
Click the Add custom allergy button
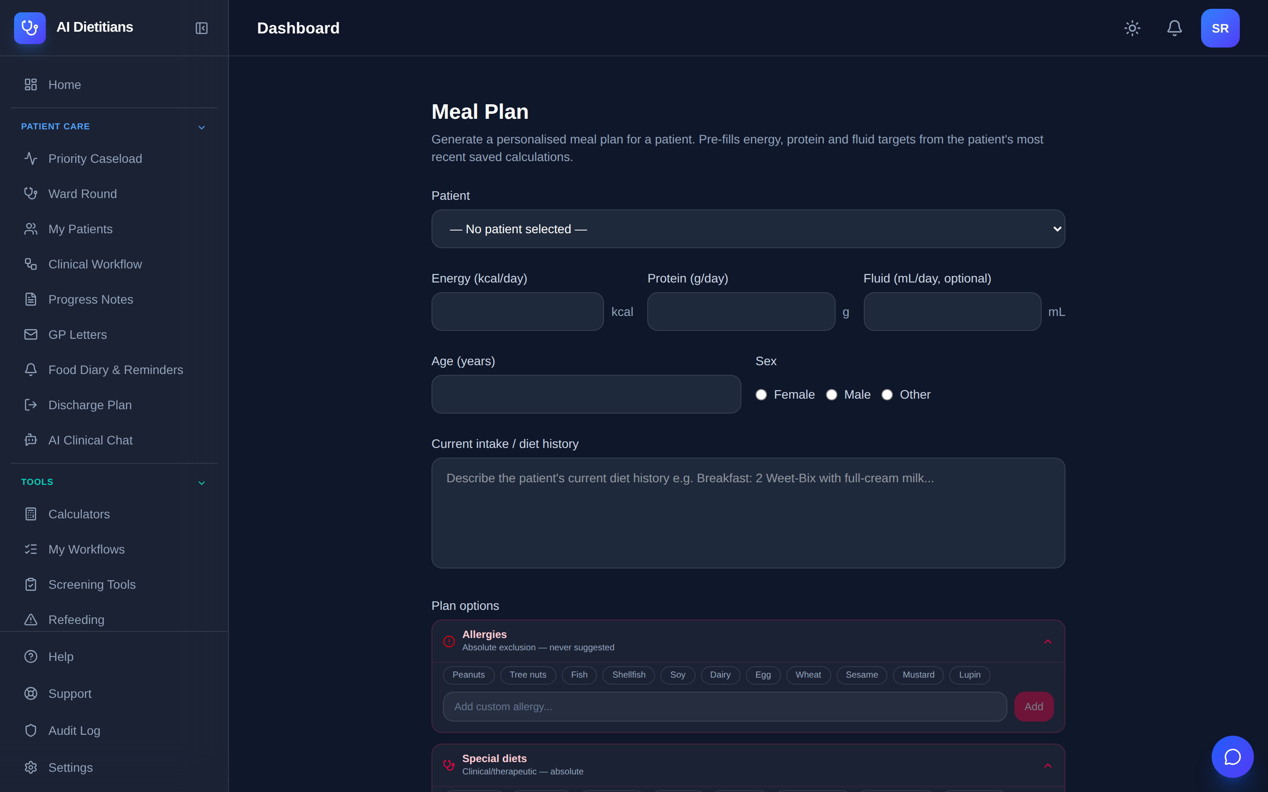[x=1034, y=707]
